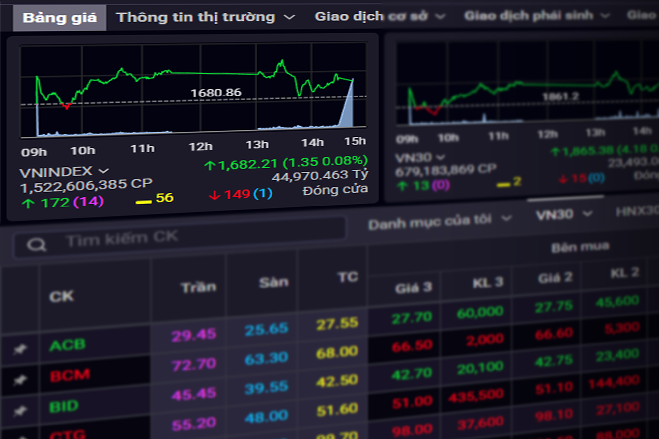Click BCM reference price 68.00
659x439 pixels.
pyautogui.click(x=337, y=353)
